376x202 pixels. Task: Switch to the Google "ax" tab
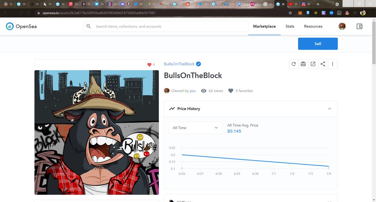point(268,4)
